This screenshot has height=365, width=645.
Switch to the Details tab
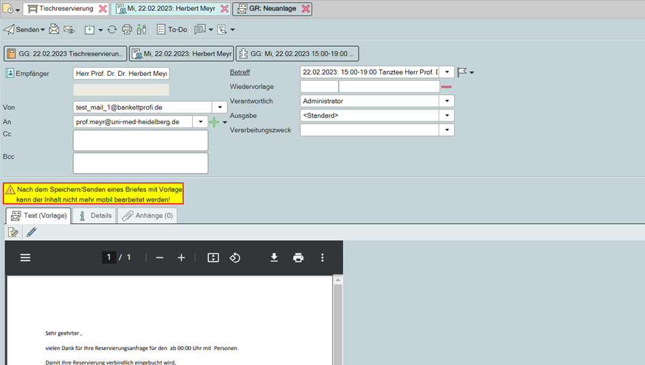(x=94, y=216)
